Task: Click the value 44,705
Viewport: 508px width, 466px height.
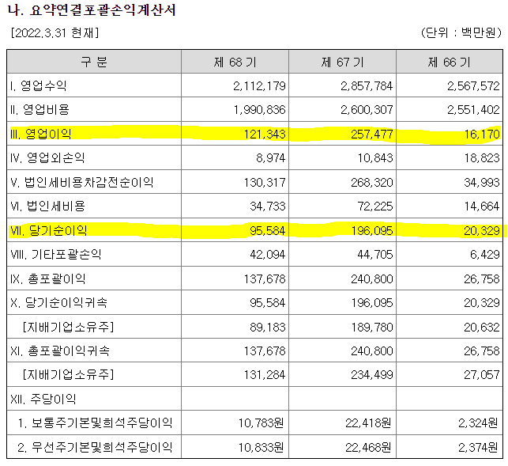Action: coord(375,255)
